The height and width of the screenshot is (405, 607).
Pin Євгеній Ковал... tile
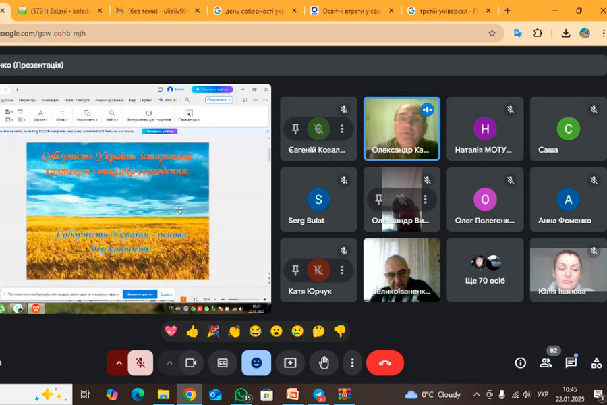[295, 129]
